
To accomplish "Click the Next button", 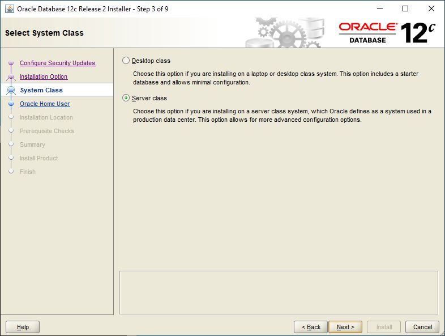I will click(x=345, y=327).
